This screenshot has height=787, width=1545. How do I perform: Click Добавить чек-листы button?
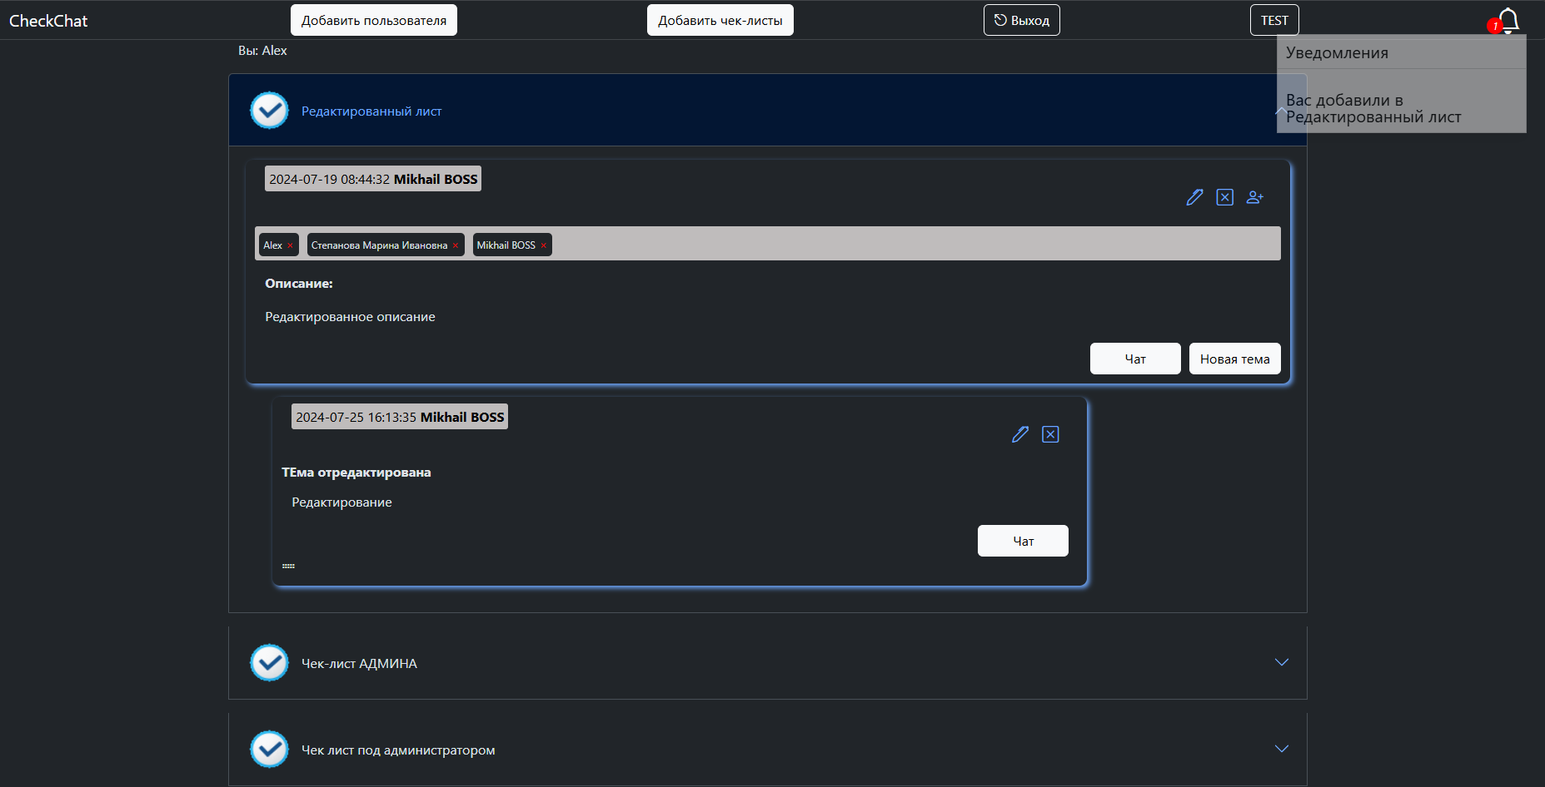720,20
